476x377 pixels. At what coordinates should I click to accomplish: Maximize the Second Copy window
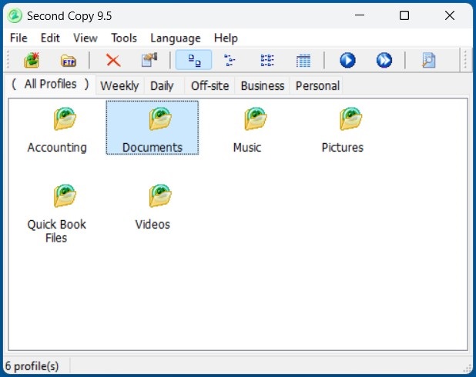click(x=404, y=15)
